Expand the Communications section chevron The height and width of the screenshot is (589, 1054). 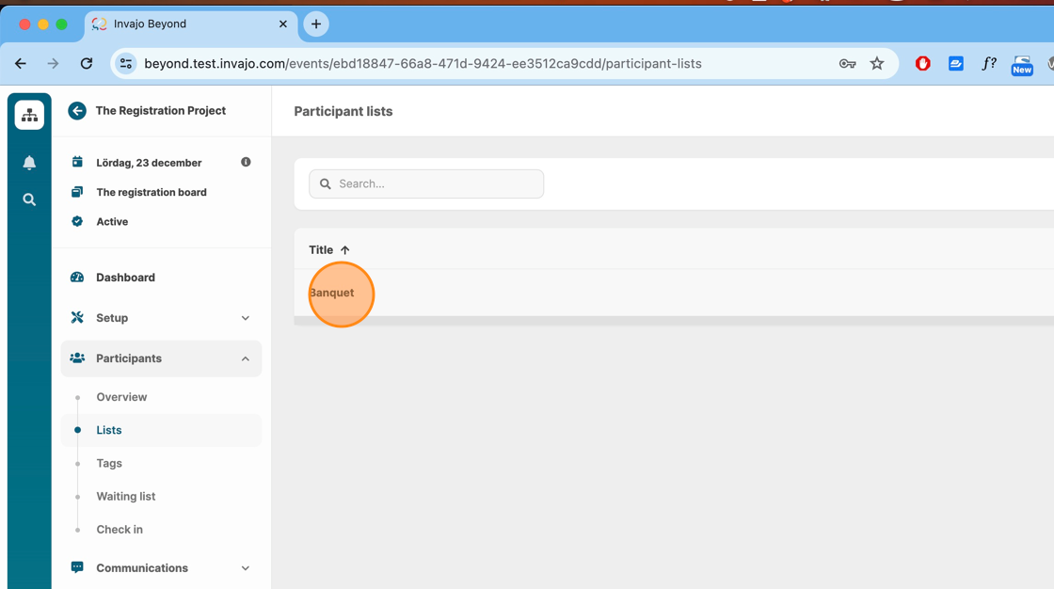(x=246, y=568)
